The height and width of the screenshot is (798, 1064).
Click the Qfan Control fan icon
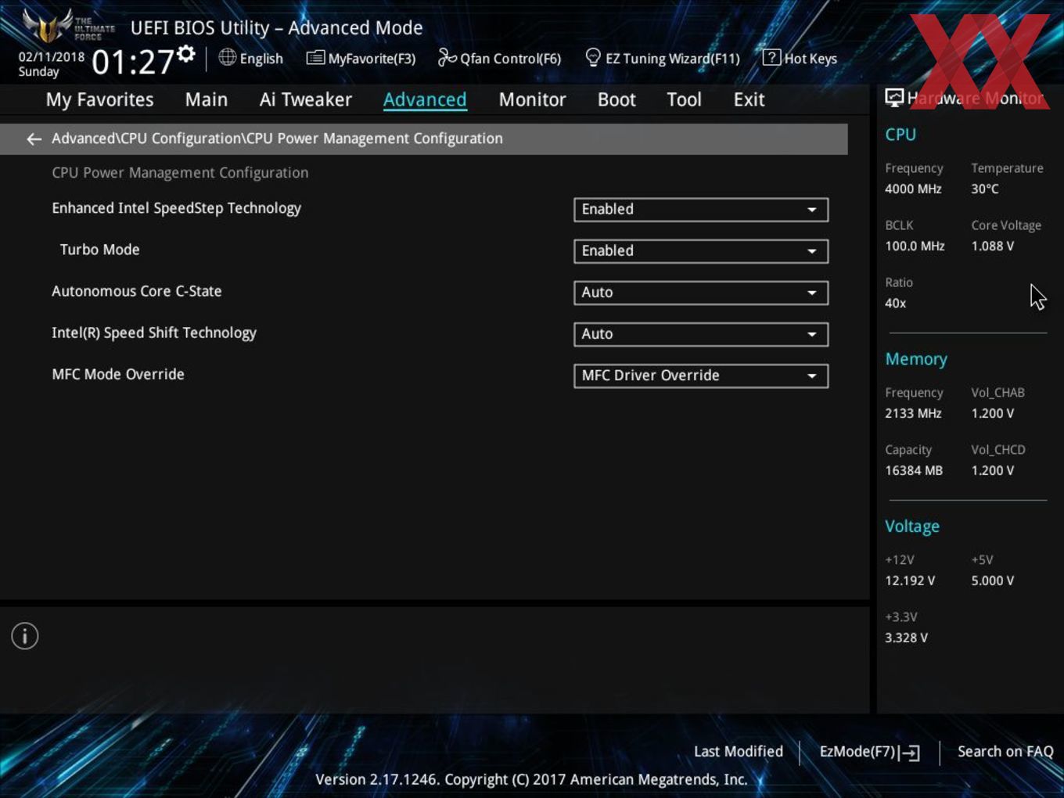[x=447, y=57]
